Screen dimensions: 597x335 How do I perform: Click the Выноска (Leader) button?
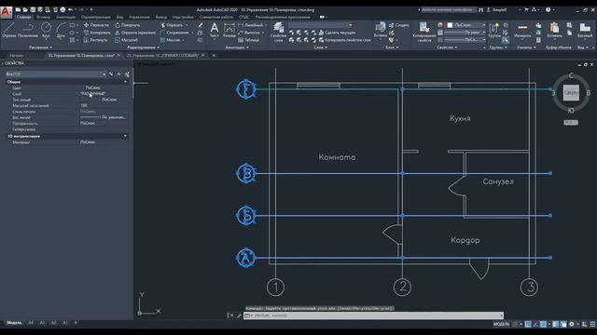(x=249, y=33)
